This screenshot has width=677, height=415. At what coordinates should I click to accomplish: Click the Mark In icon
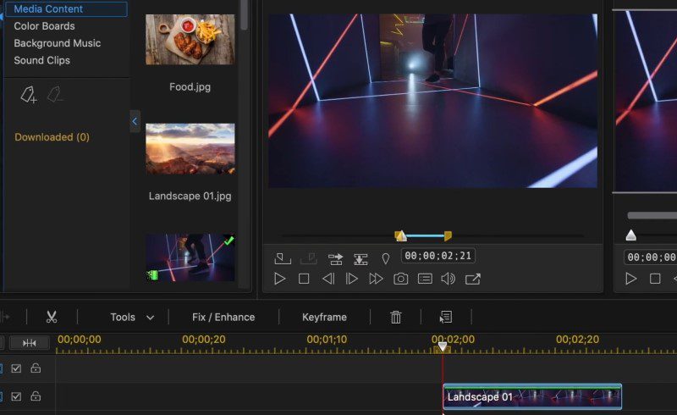[x=283, y=258]
